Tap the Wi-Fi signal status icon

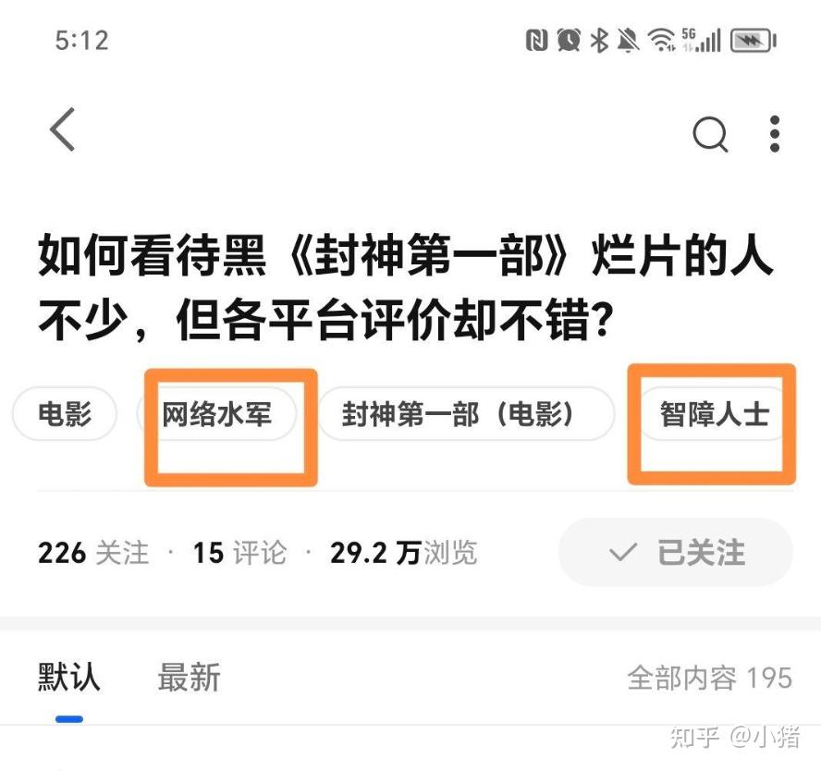(x=662, y=40)
